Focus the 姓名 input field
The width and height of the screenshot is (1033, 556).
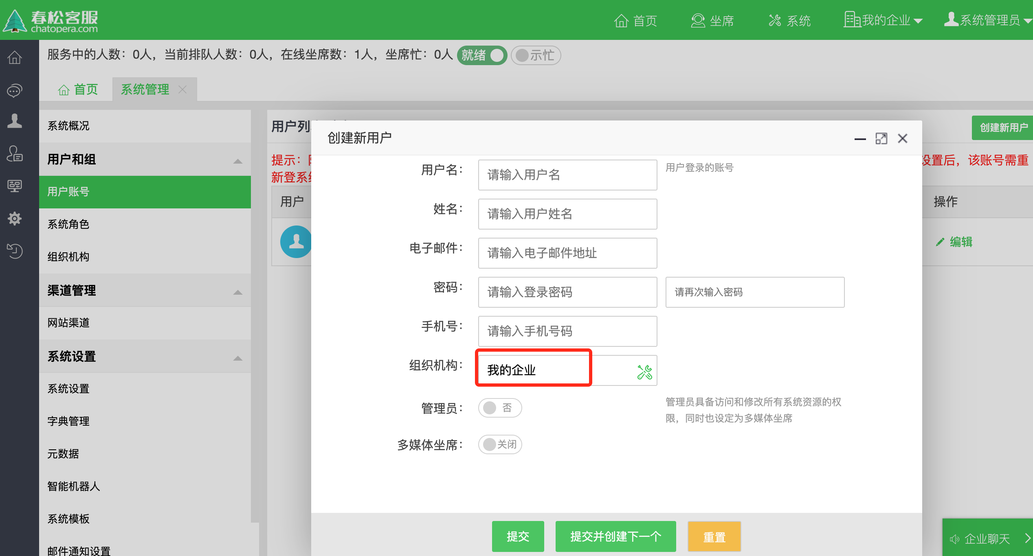point(567,214)
